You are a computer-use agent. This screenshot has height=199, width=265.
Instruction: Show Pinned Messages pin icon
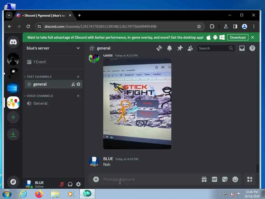click(x=180, y=48)
